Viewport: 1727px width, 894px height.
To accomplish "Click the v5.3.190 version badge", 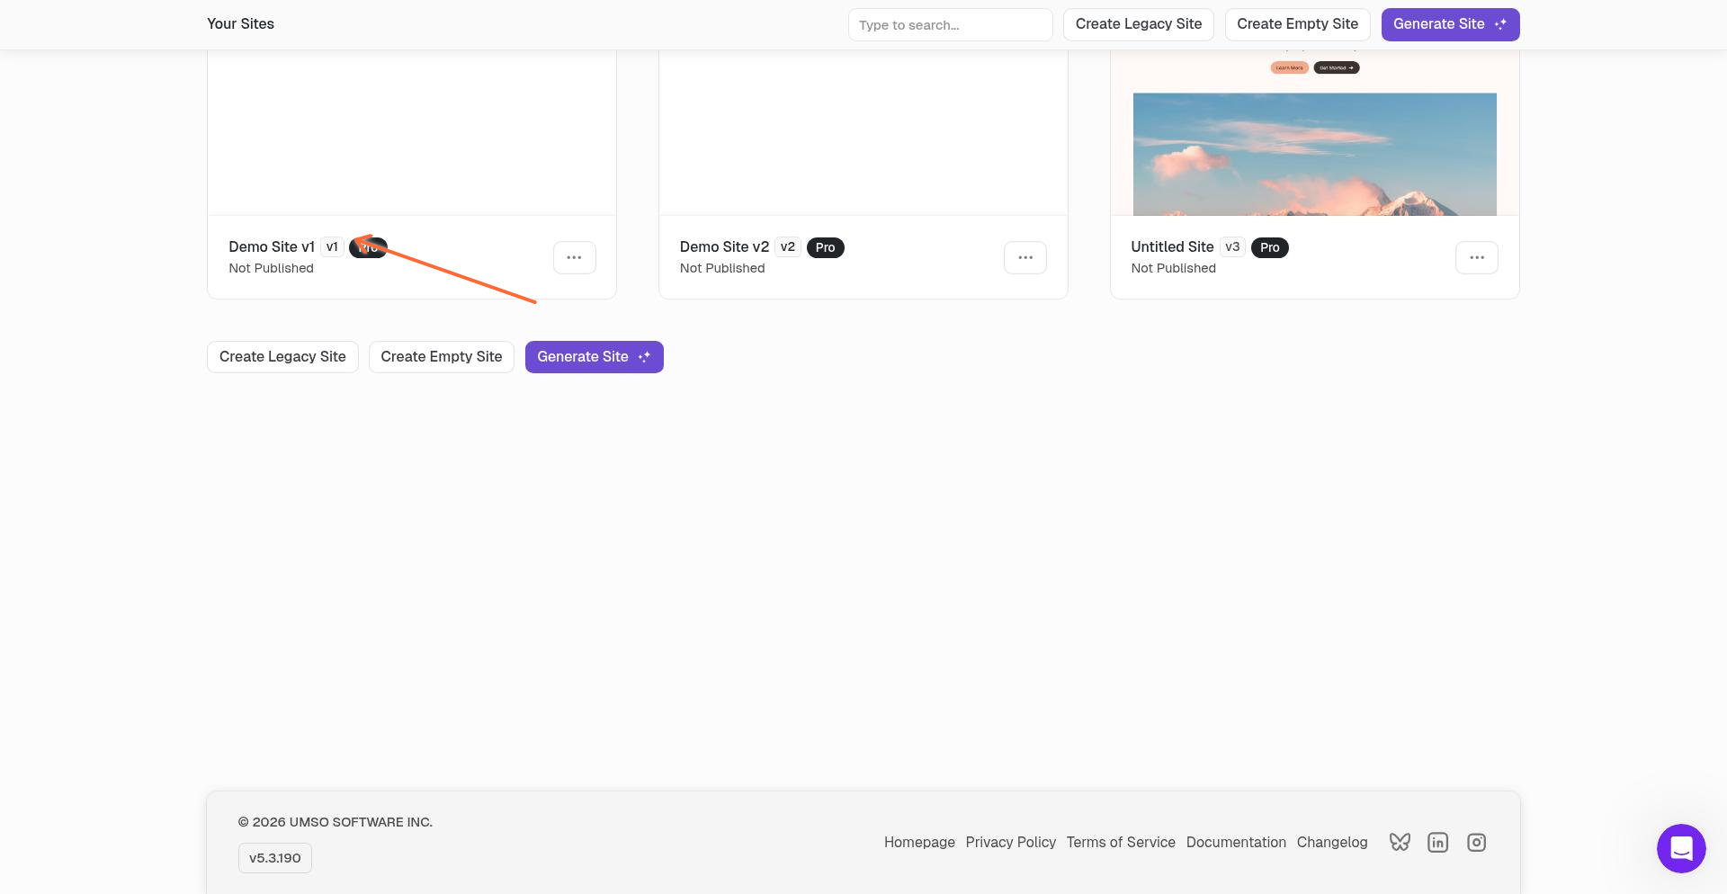I will (274, 857).
